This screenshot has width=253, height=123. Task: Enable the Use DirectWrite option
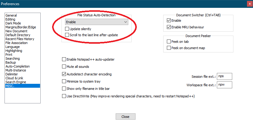coord(64,96)
